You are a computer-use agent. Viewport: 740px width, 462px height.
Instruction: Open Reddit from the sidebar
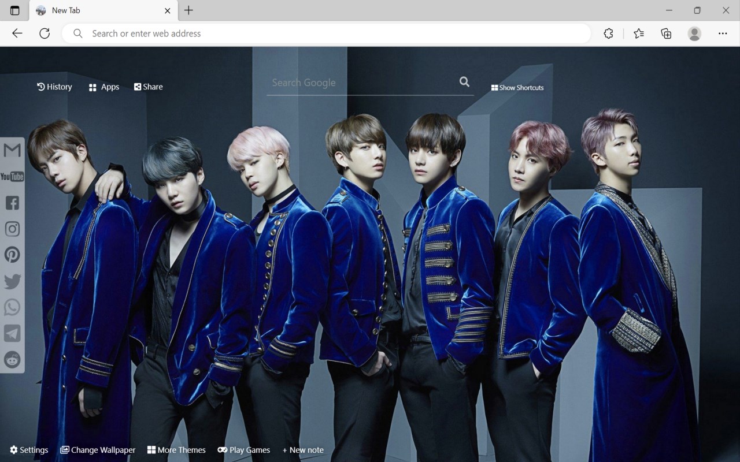tap(12, 359)
